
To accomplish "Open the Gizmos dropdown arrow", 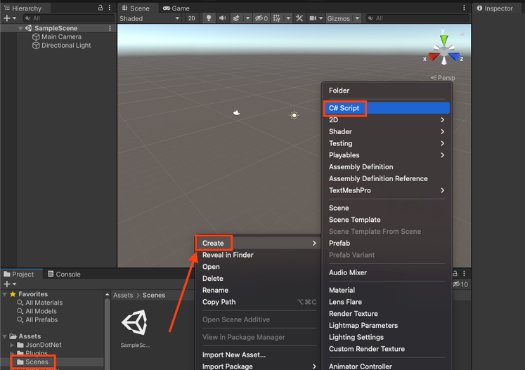I will (357, 18).
